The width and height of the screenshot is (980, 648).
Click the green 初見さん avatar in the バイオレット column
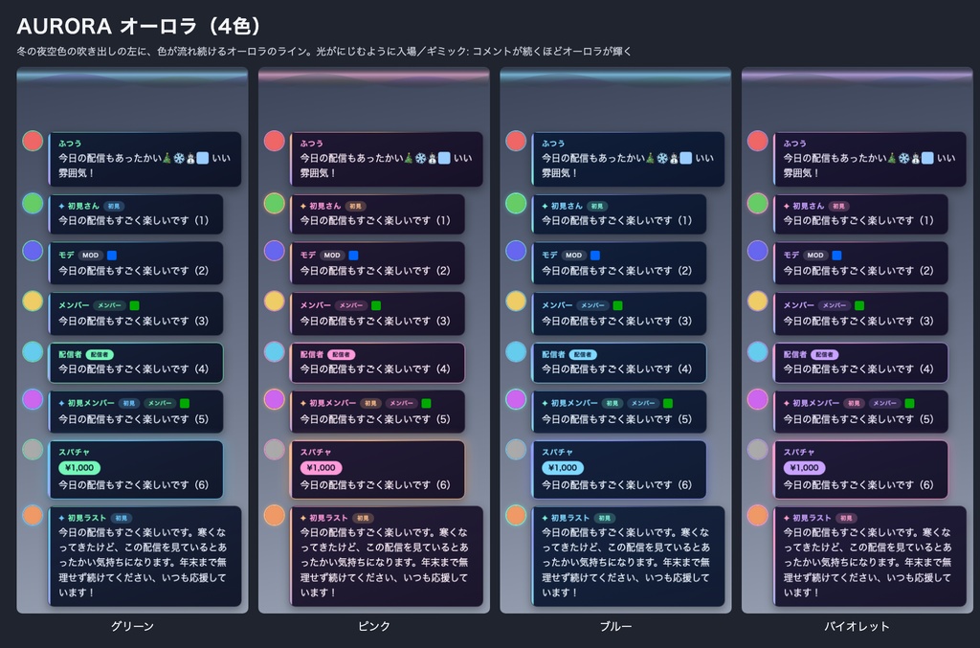[x=758, y=203]
